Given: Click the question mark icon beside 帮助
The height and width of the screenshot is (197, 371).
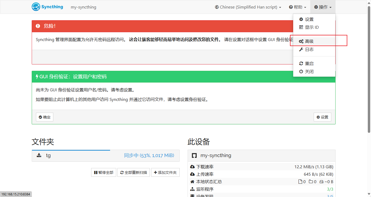Looking at the screenshot, I should pyautogui.click(x=291, y=7).
